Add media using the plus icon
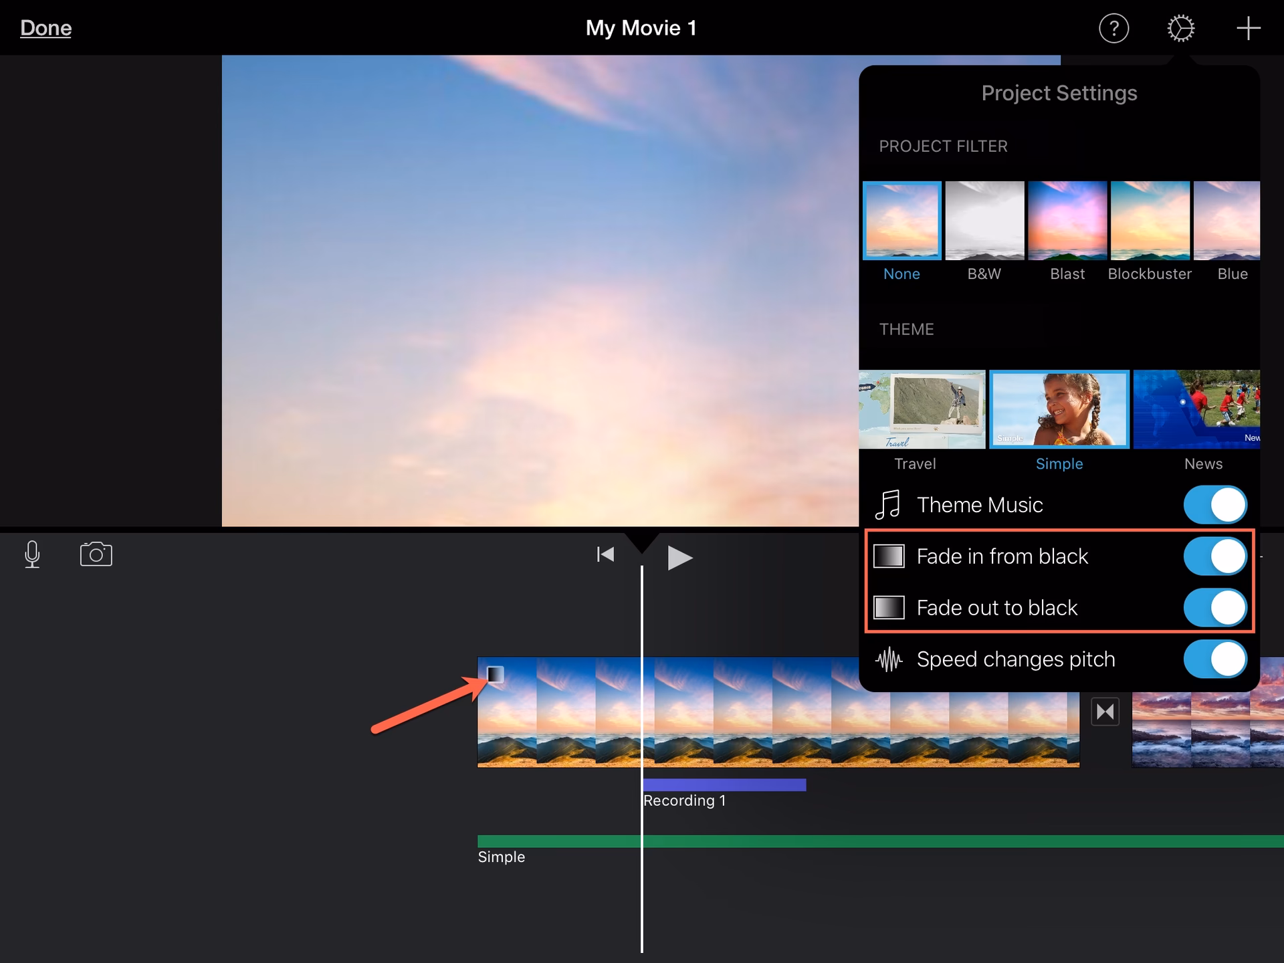 (x=1248, y=28)
